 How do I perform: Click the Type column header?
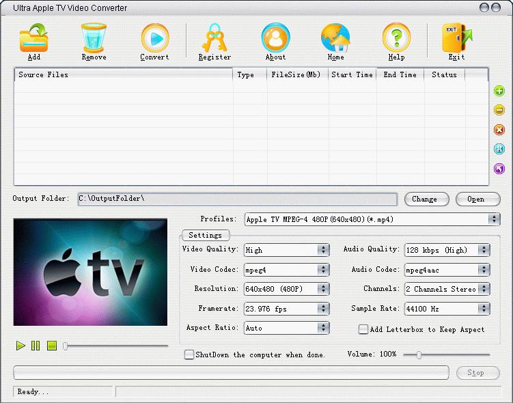pos(250,74)
